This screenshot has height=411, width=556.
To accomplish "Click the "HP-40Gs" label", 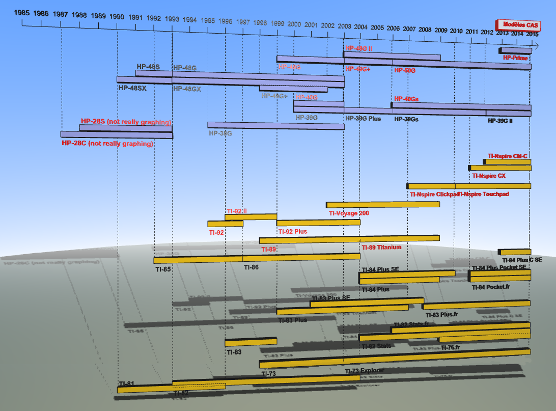I will [406, 99].
